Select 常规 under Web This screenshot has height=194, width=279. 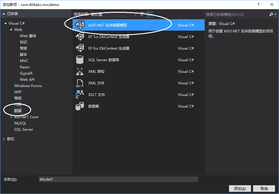(23, 48)
